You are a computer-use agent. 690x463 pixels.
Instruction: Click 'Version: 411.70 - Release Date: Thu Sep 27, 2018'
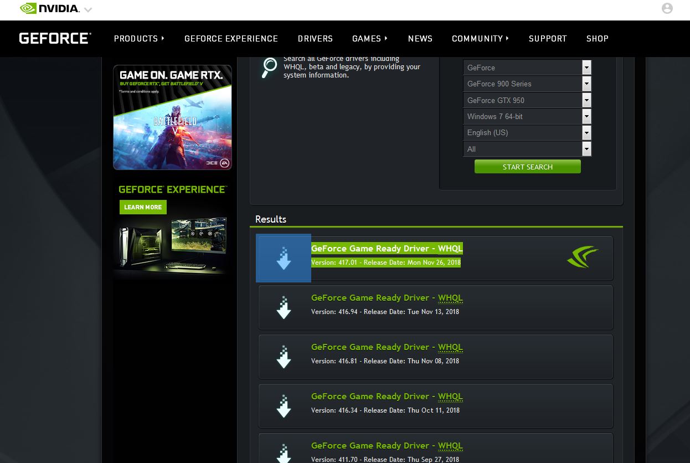(x=385, y=459)
